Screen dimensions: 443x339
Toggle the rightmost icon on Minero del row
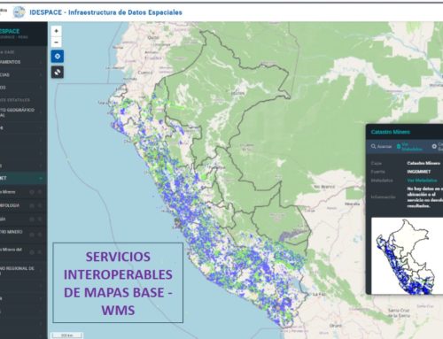click(40, 252)
